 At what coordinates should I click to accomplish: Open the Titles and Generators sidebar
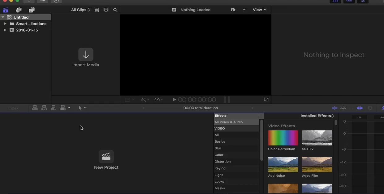click(31, 10)
